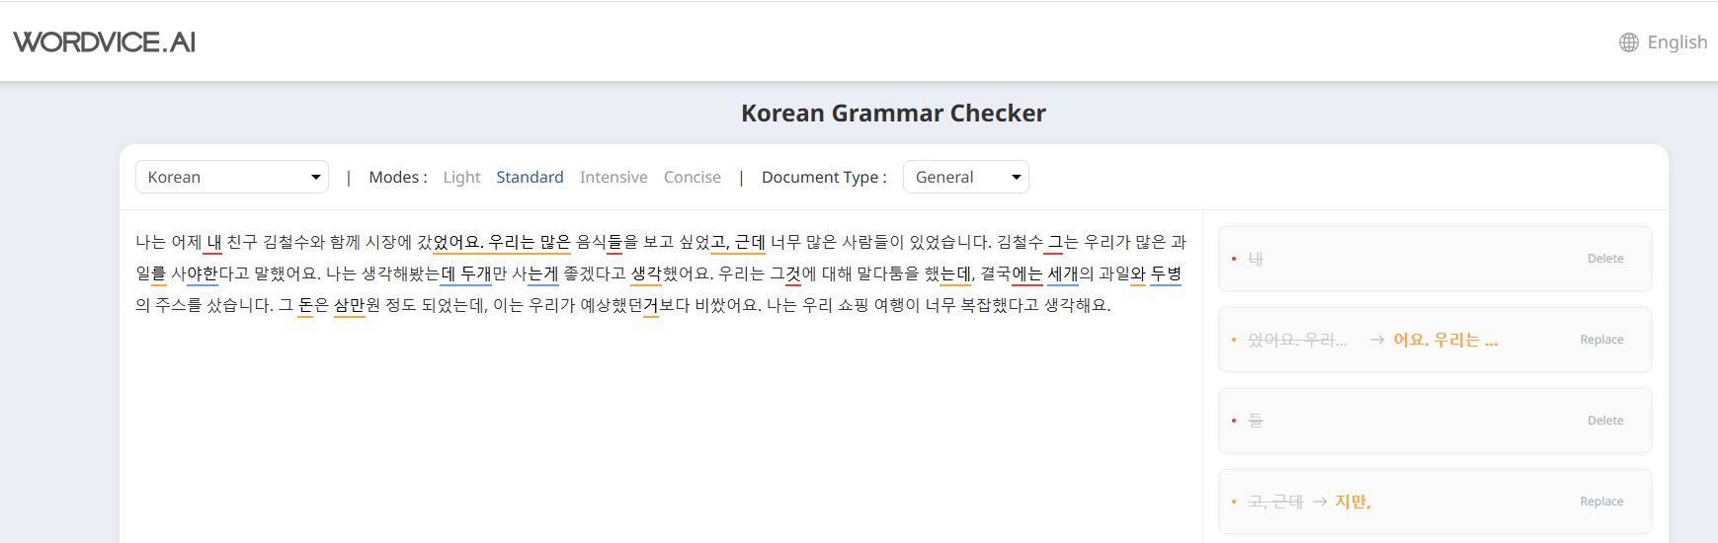Delete the suggested word 들
This screenshot has width=1718, height=543.
point(1604,421)
